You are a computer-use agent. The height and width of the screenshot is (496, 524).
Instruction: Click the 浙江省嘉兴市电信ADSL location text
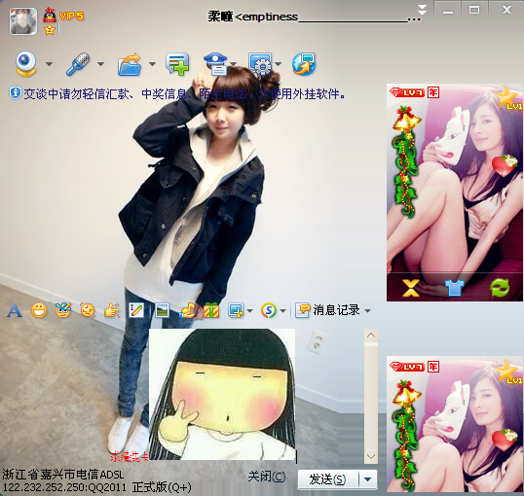click(63, 475)
